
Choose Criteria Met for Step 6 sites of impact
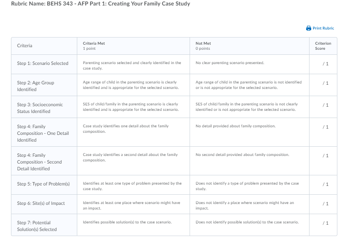pos(133,204)
